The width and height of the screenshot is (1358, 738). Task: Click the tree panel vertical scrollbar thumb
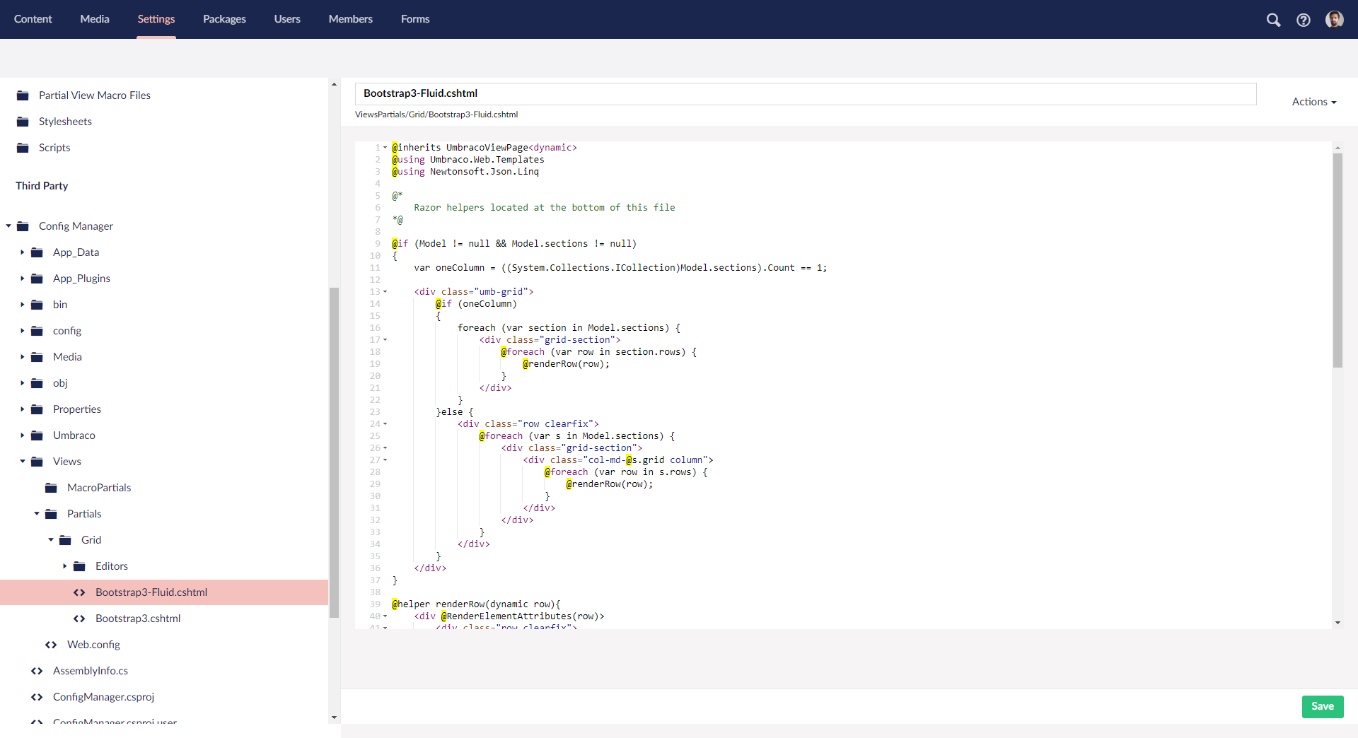pyautogui.click(x=334, y=452)
